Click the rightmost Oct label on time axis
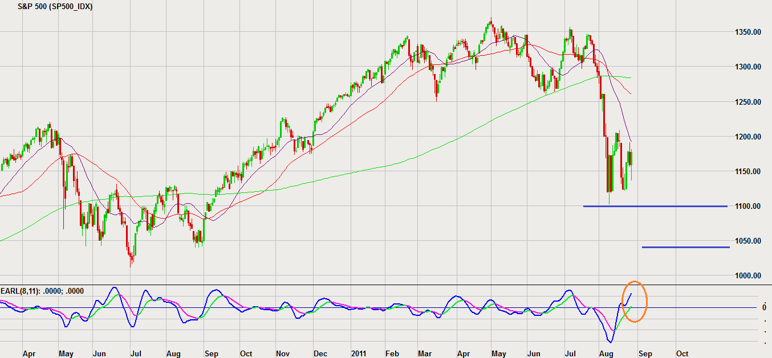This screenshot has width=772, height=358. click(x=682, y=353)
